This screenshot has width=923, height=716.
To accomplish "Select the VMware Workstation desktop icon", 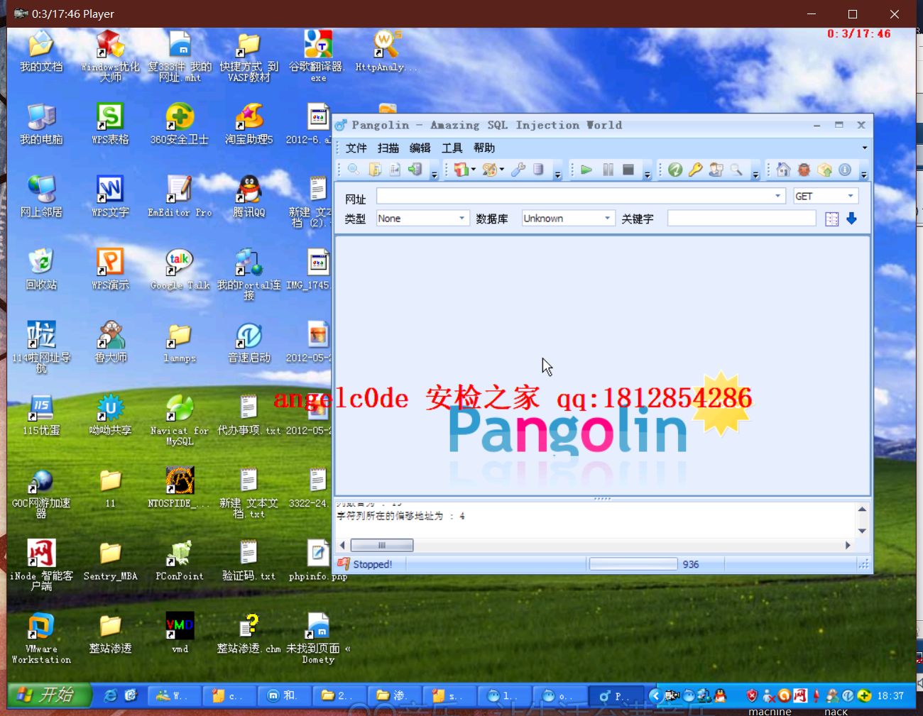I will (x=41, y=638).
